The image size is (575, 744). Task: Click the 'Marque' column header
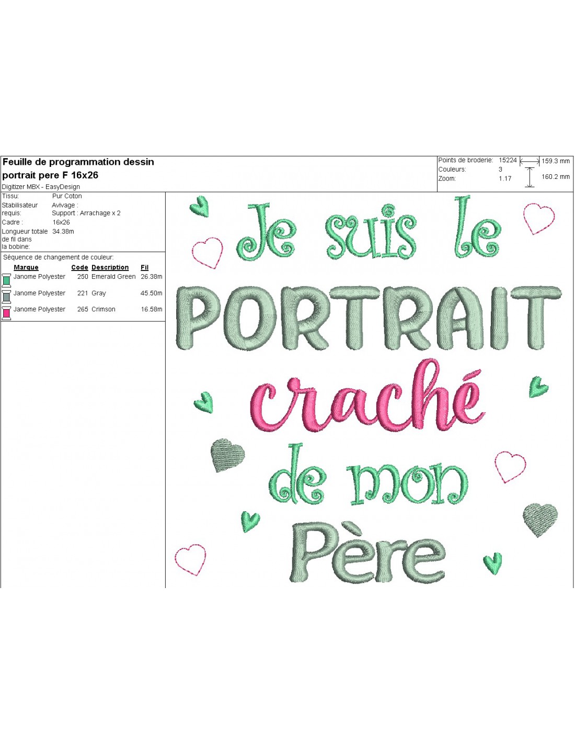(x=26, y=267)
